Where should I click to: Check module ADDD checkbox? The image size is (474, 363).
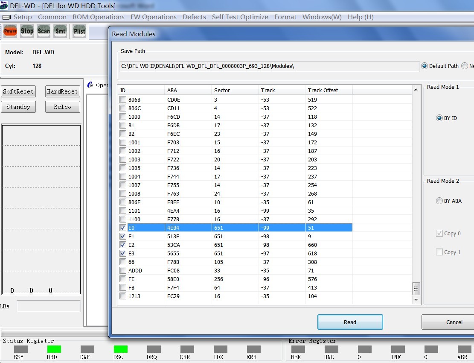tap(123, 270)
